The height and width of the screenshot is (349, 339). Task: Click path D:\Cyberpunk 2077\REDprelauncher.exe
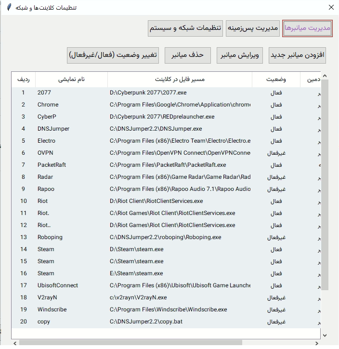[162, 117]
